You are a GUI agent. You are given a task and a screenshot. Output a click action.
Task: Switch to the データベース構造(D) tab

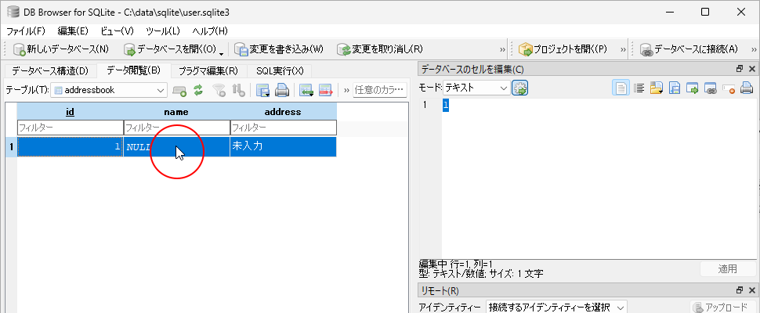tap(50, 70)
